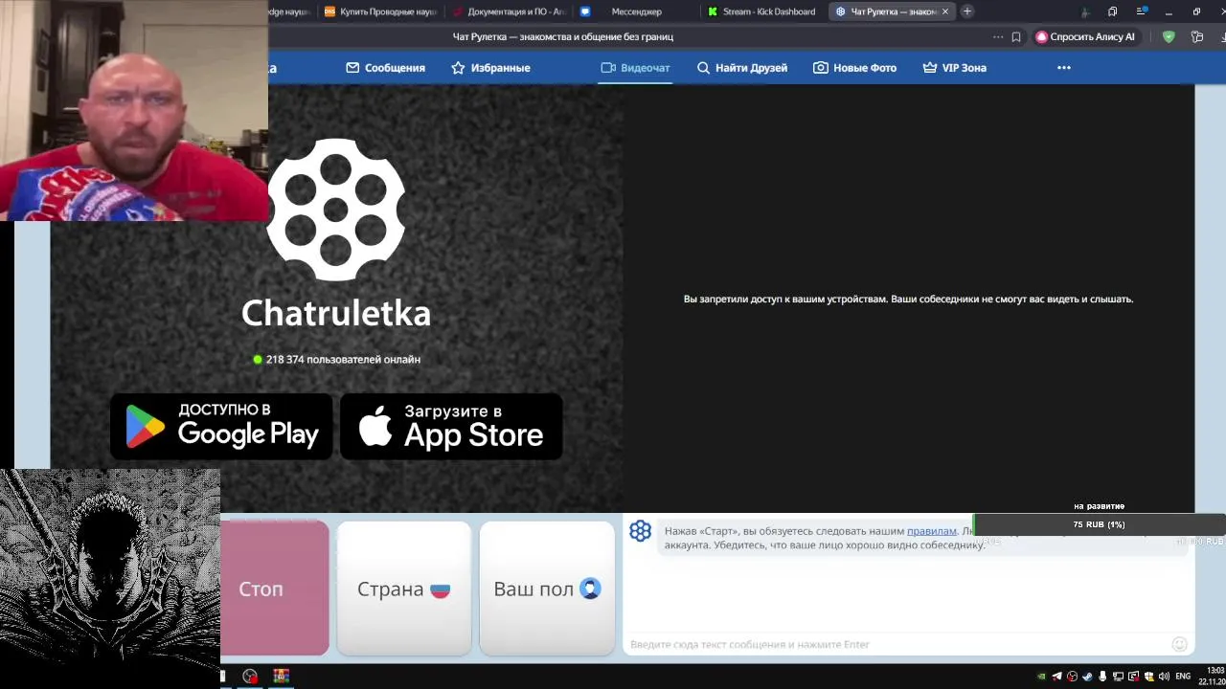Open a new browser tab
The image size is (1226, 689).
[x=967, y=11]
